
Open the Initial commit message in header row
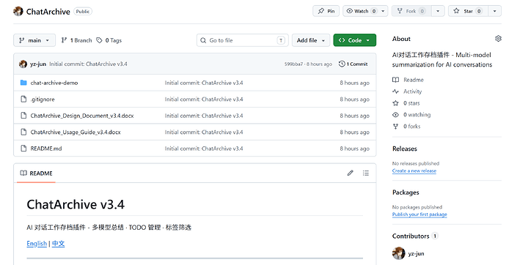point(88,64)
